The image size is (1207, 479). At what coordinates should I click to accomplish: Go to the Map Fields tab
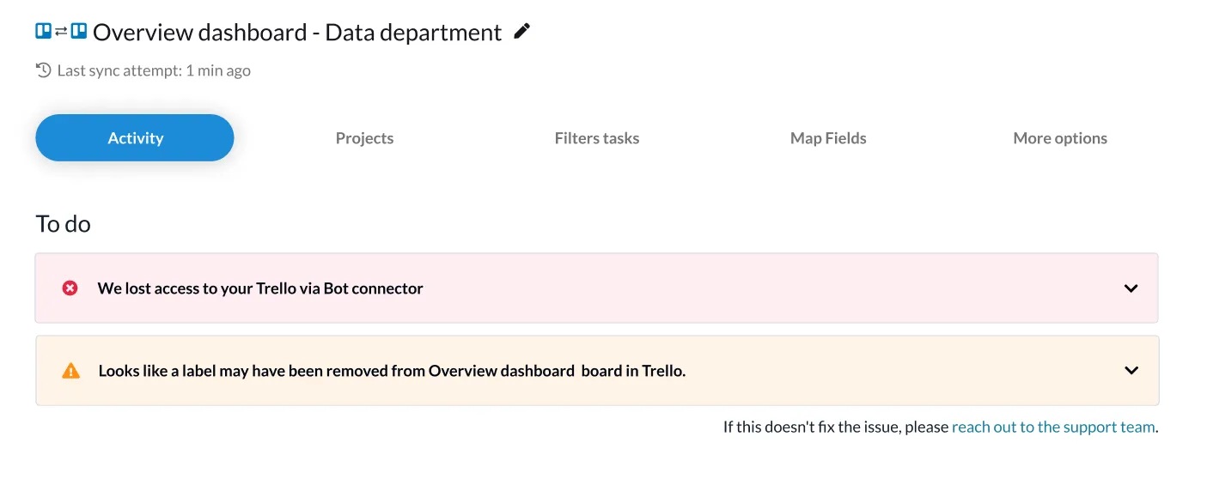point(828,138)
